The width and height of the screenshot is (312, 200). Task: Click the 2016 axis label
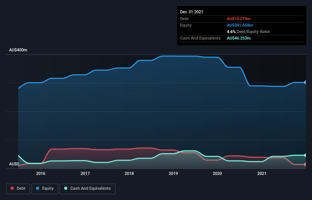point(41,173)
